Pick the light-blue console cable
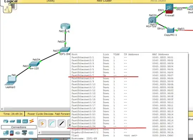The height and width of the screenshot is (140, 193). pyautogui.click(x=52, y=123)
